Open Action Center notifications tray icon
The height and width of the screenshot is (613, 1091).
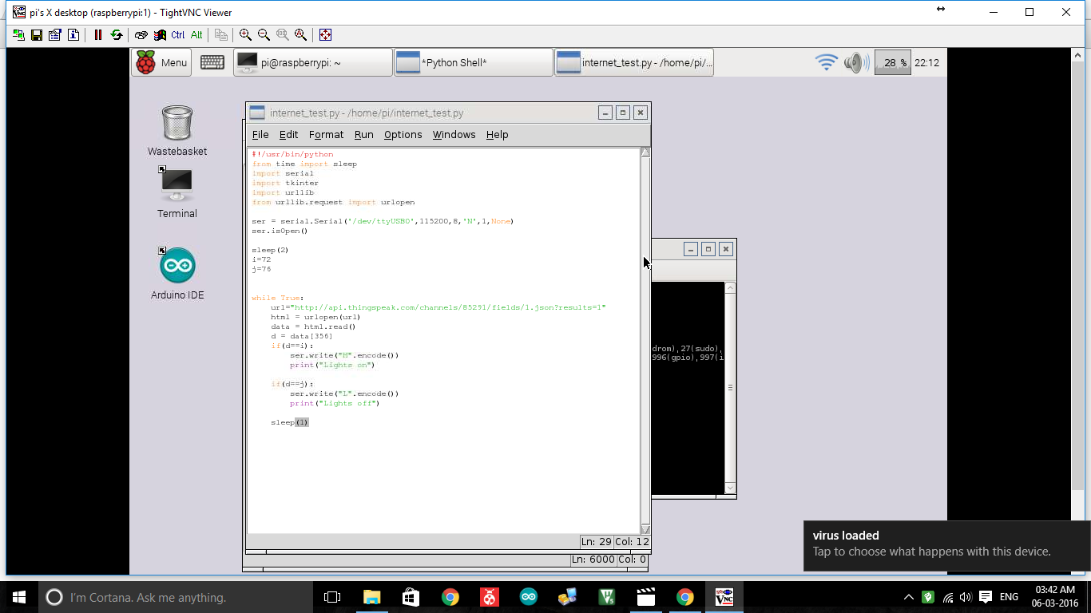click(x=986, y=597)
